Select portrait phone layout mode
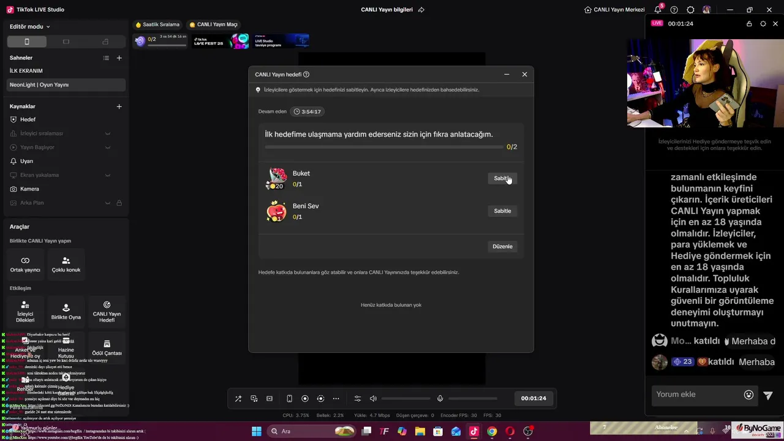This screenshot has width=784, height=441. [x=26, y=42]
